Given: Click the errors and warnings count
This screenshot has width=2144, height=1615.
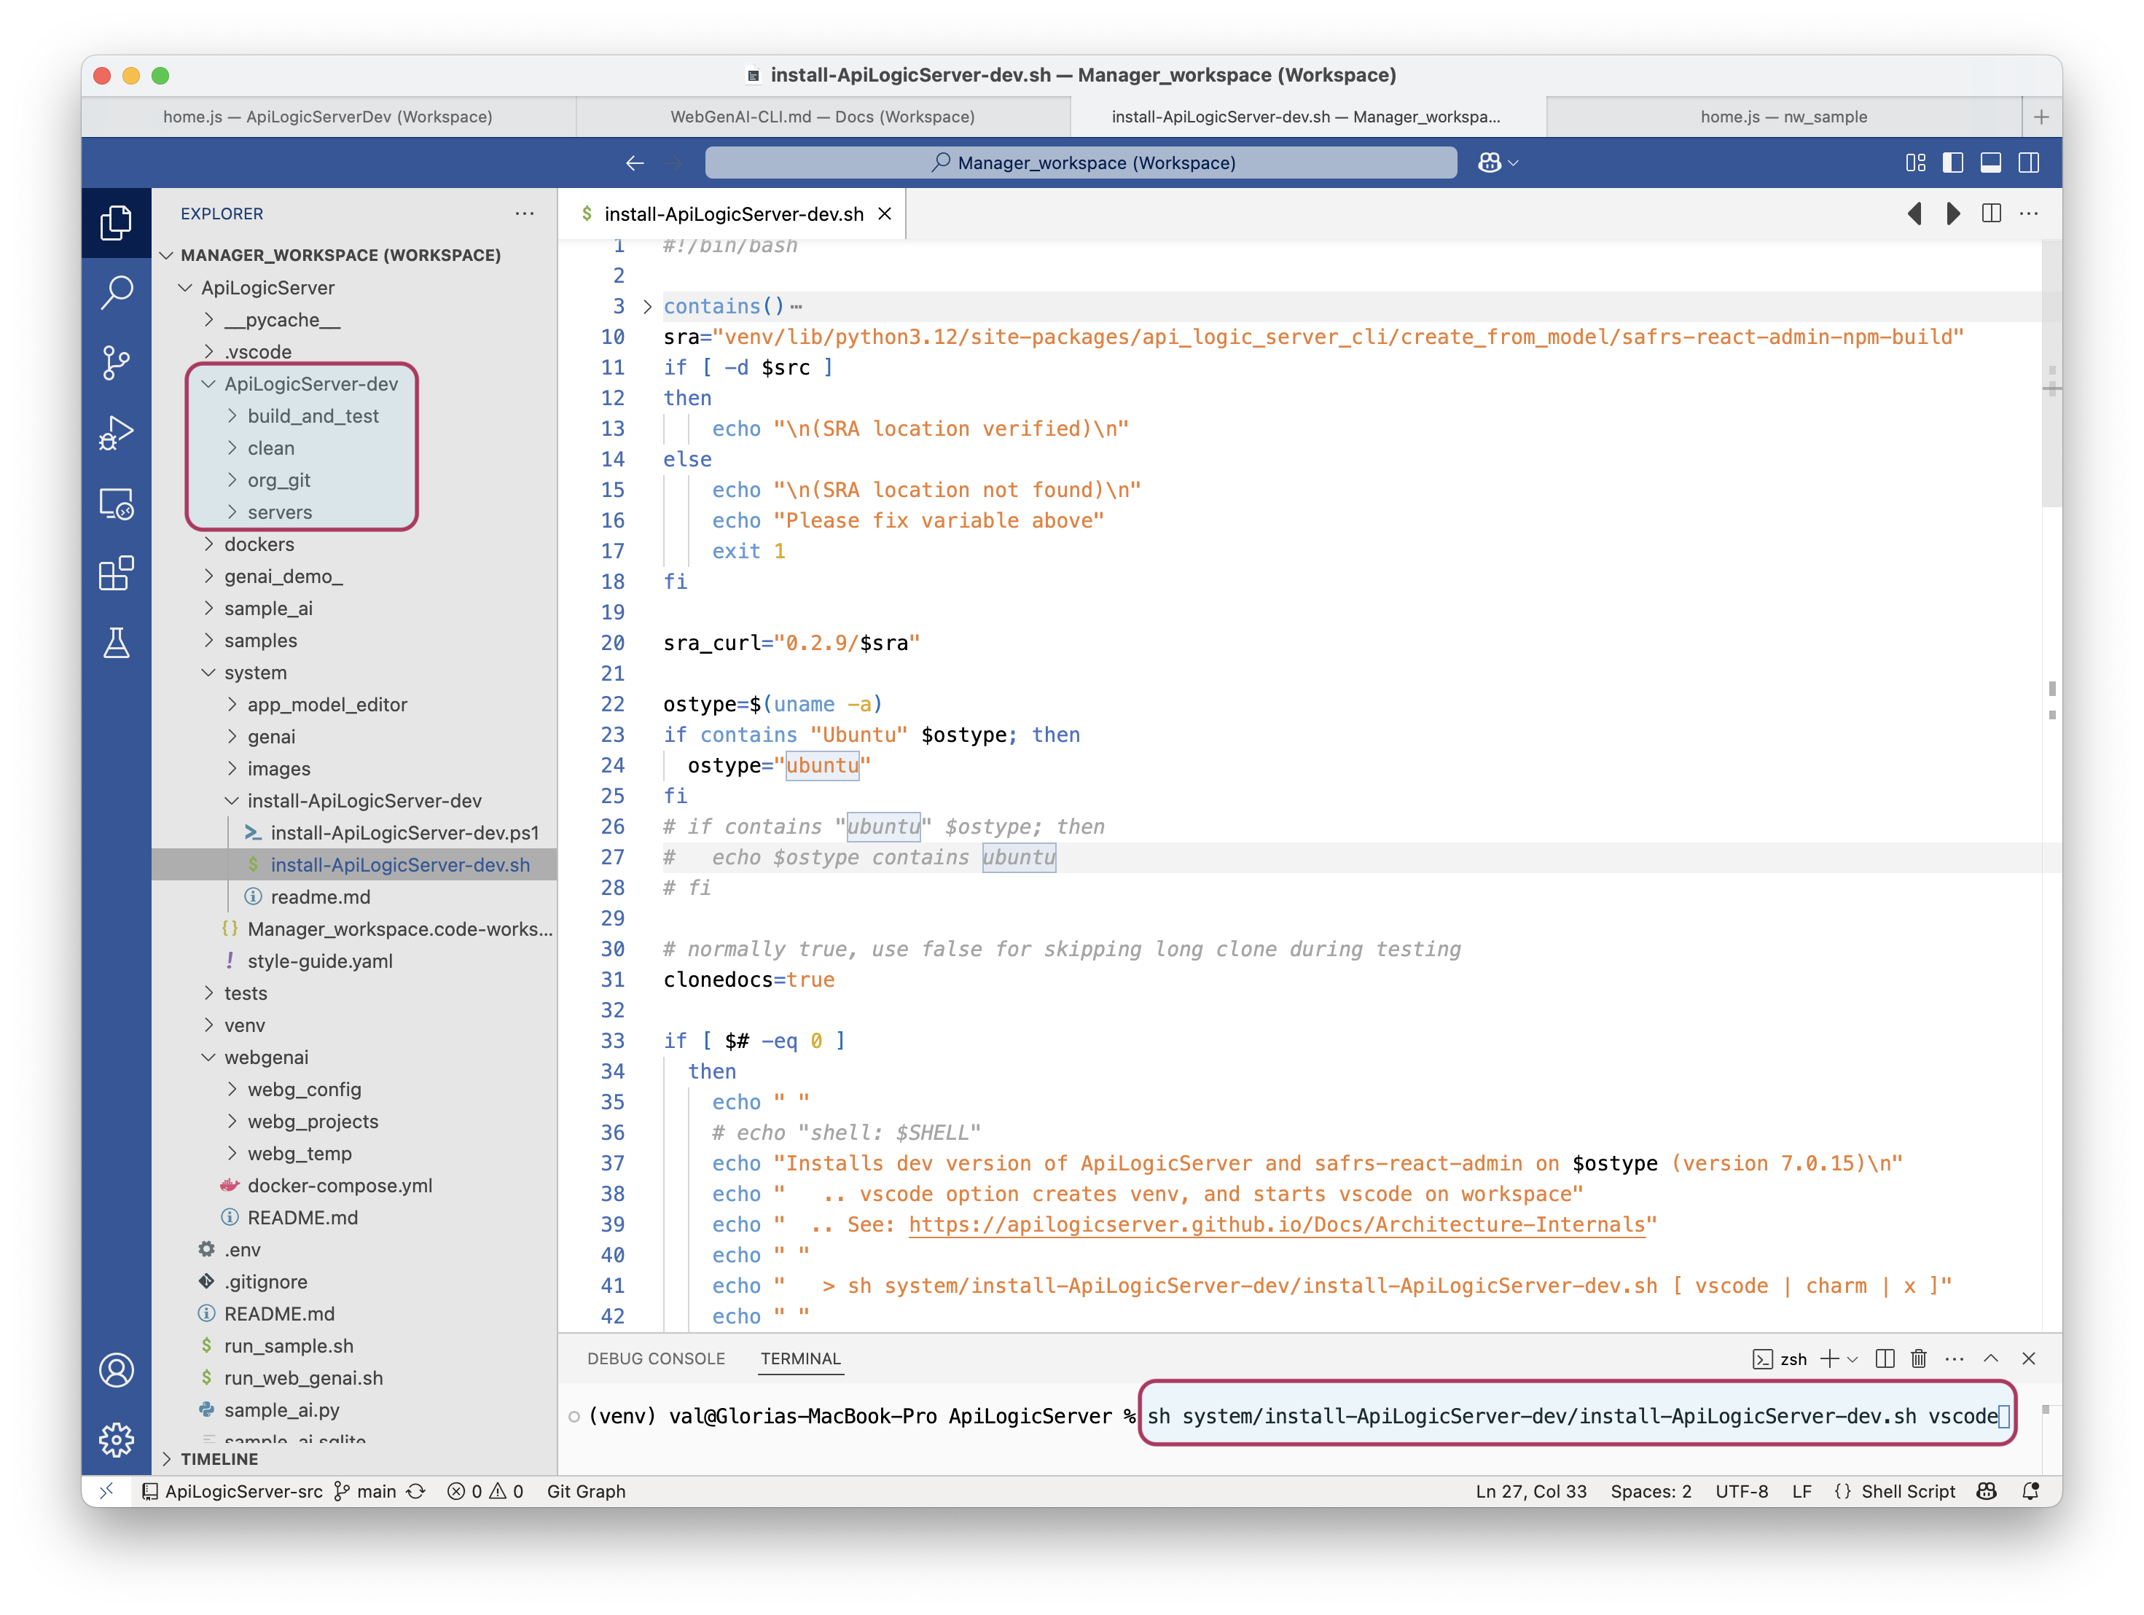Looking at the screenshot, I should click(x=485, y=1491).
